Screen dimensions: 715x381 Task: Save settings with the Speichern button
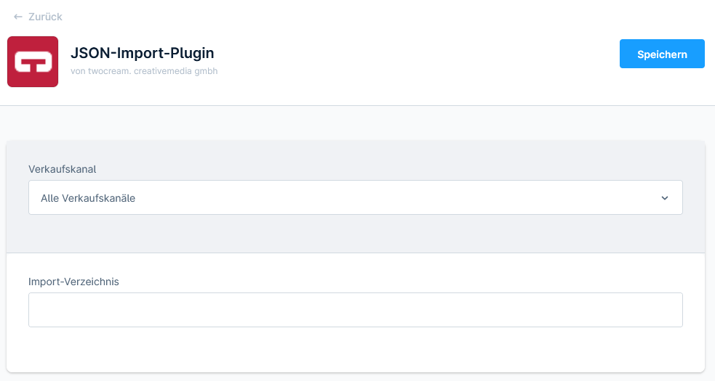click(662, 54)
